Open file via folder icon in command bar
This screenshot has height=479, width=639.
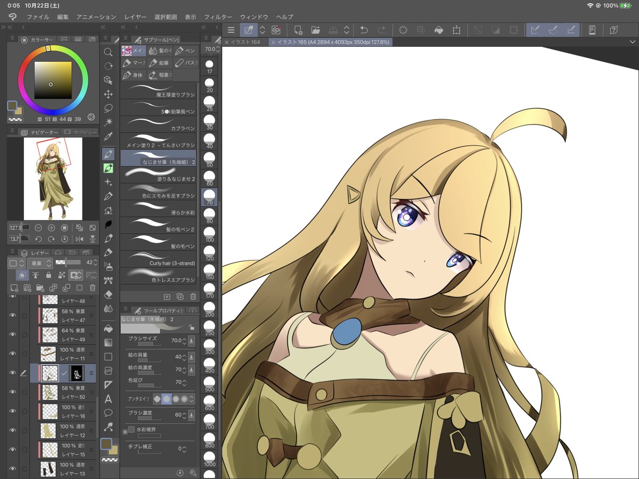pyautogui.click(x=315, y=30)
